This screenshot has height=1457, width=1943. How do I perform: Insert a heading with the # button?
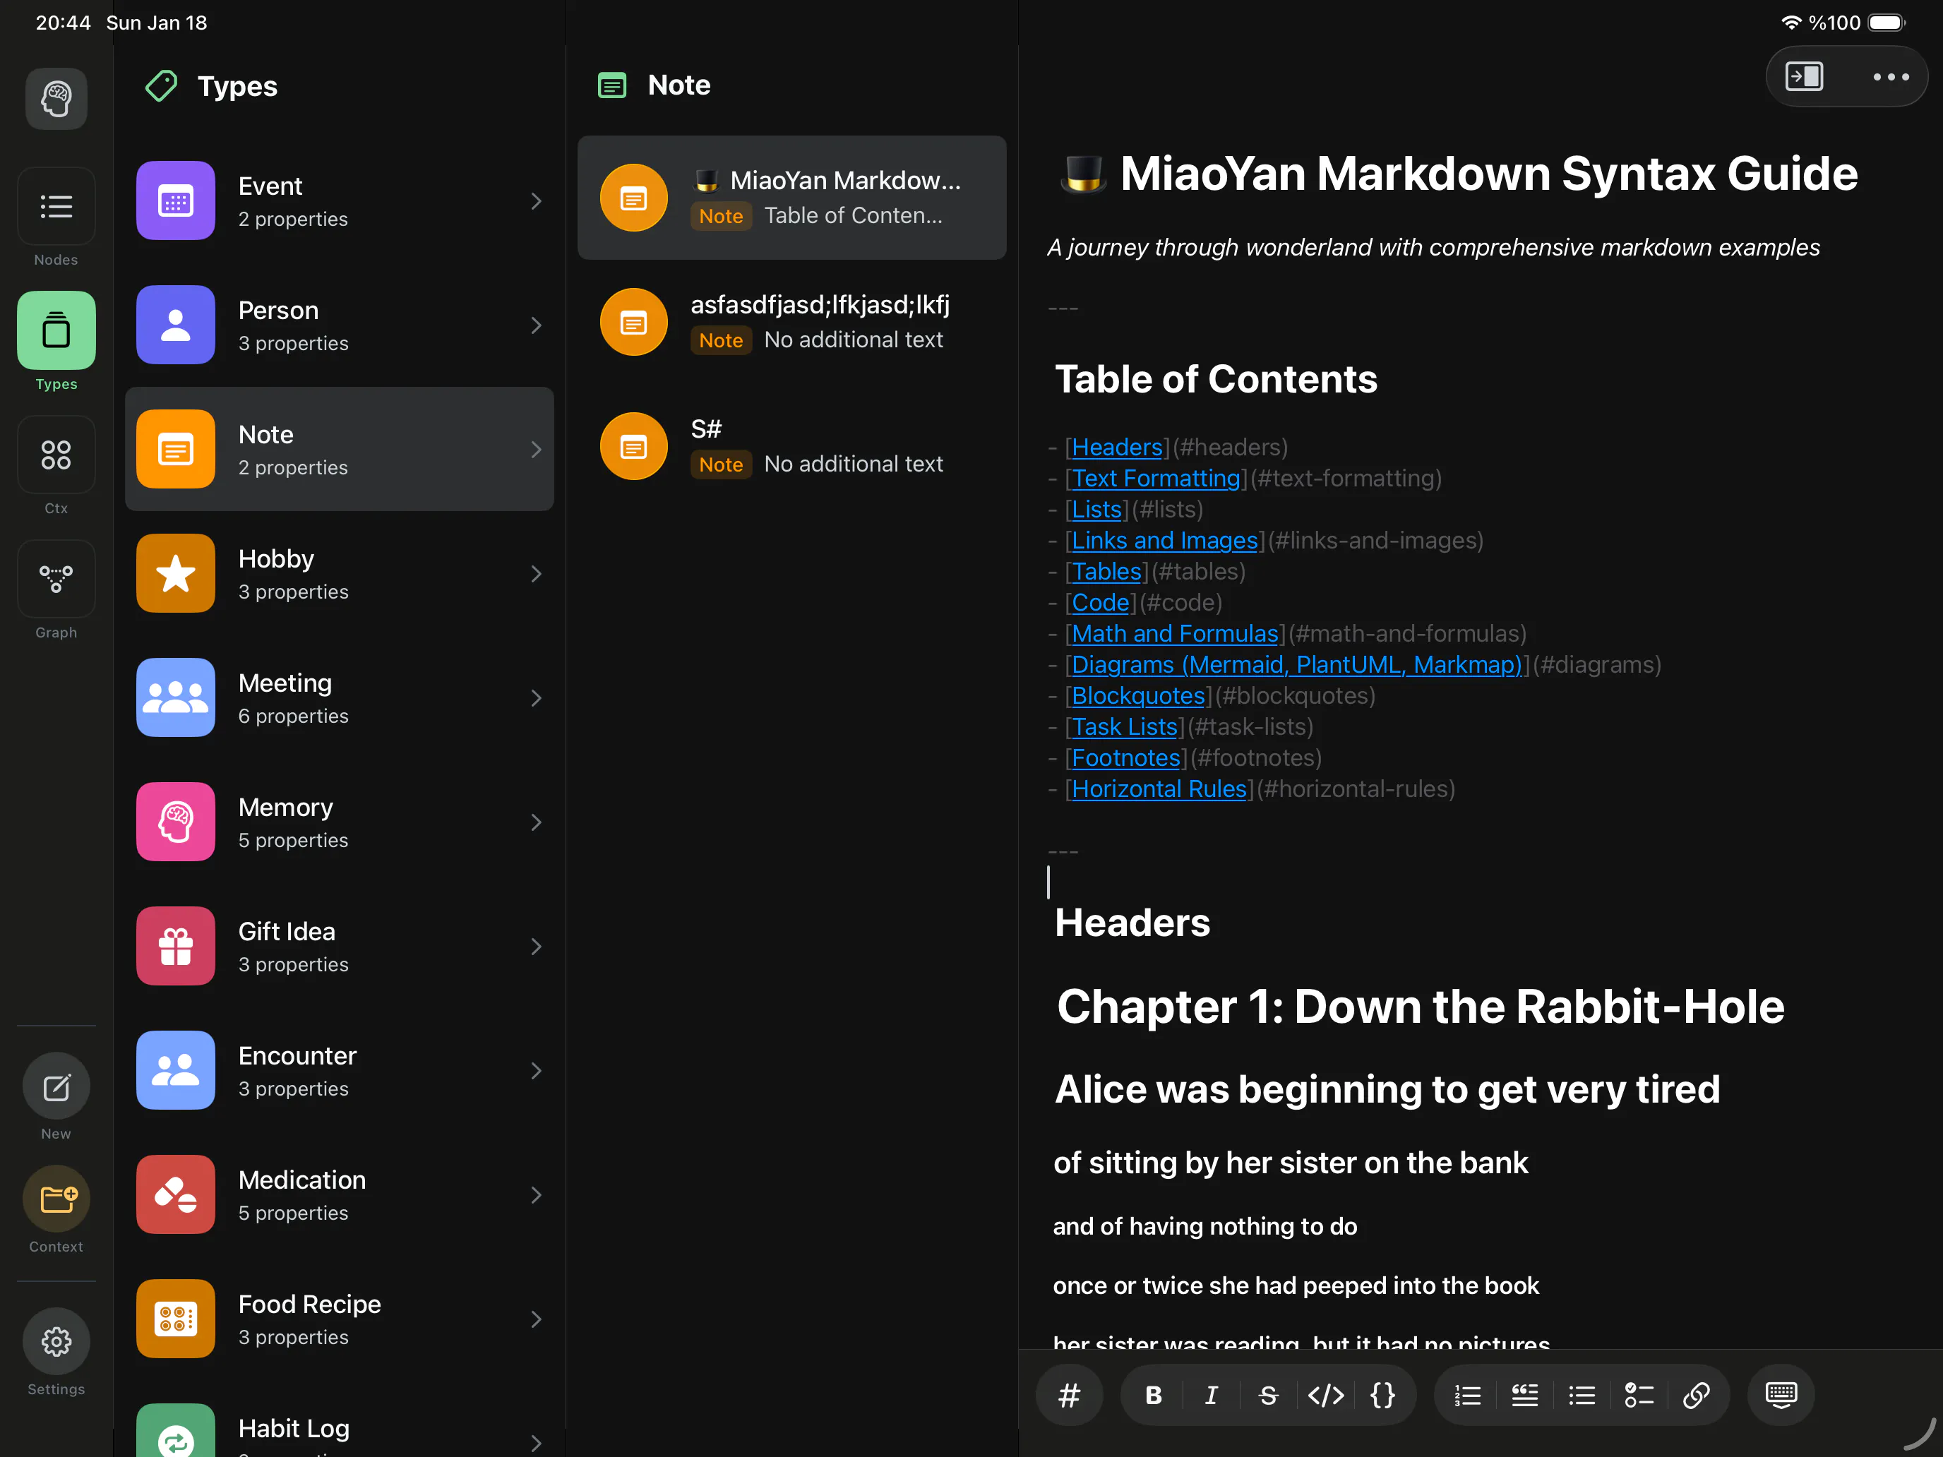[x=1069, y=1395]
